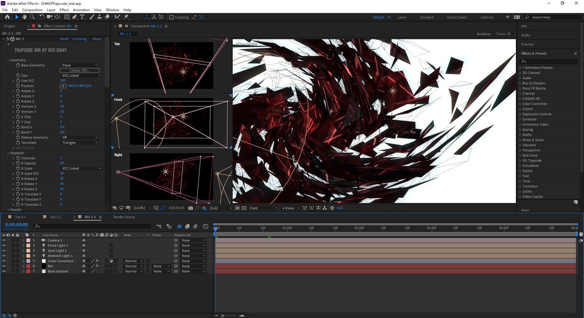Select the Brush tool
The width and height of the screenshot is (584, 318).
click(92, 17)
